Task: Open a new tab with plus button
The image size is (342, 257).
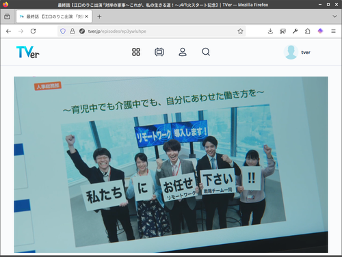Action: click(99, 16)
